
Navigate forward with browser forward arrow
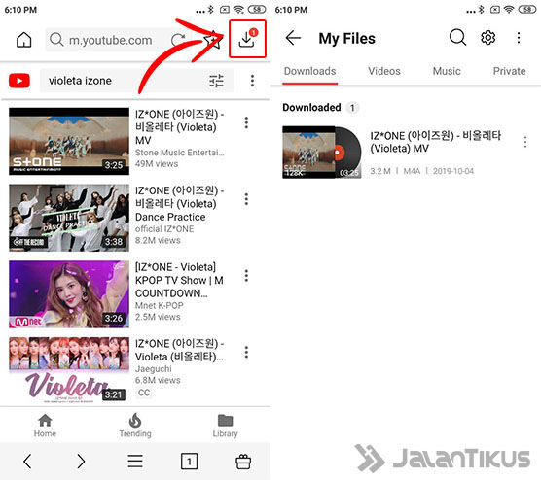(81, 461)
